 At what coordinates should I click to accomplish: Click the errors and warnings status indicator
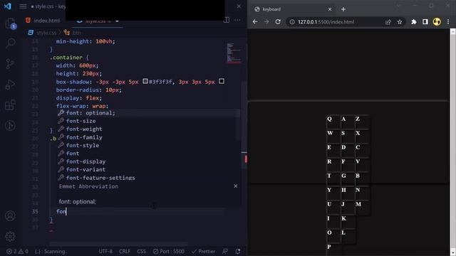17,251
